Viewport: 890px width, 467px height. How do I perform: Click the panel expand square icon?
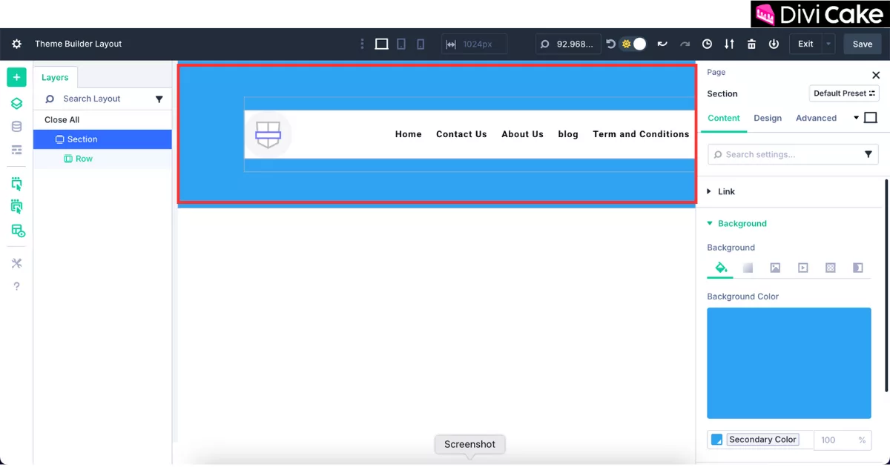coord(871,118)
